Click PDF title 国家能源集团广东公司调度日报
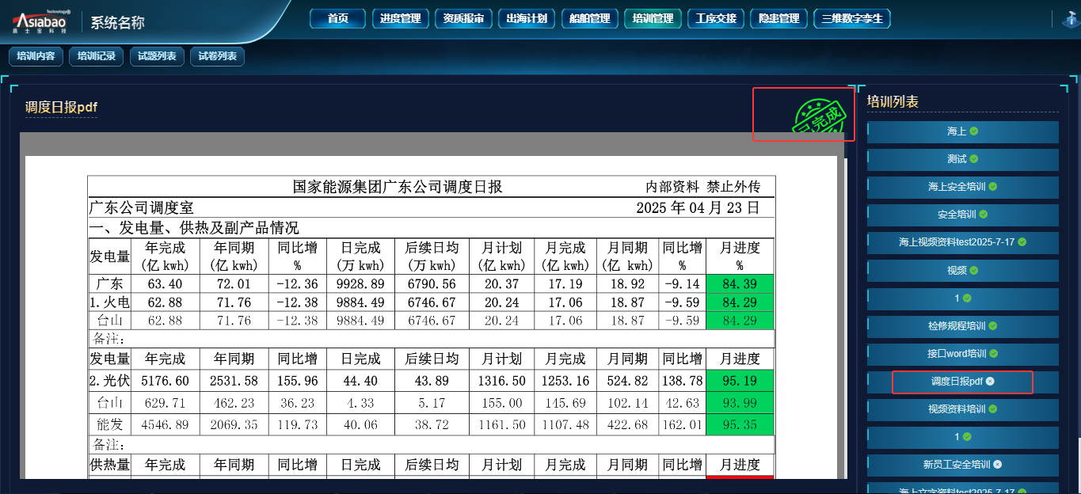This screenshot has width=1081, height=494. tap(398, 187)
